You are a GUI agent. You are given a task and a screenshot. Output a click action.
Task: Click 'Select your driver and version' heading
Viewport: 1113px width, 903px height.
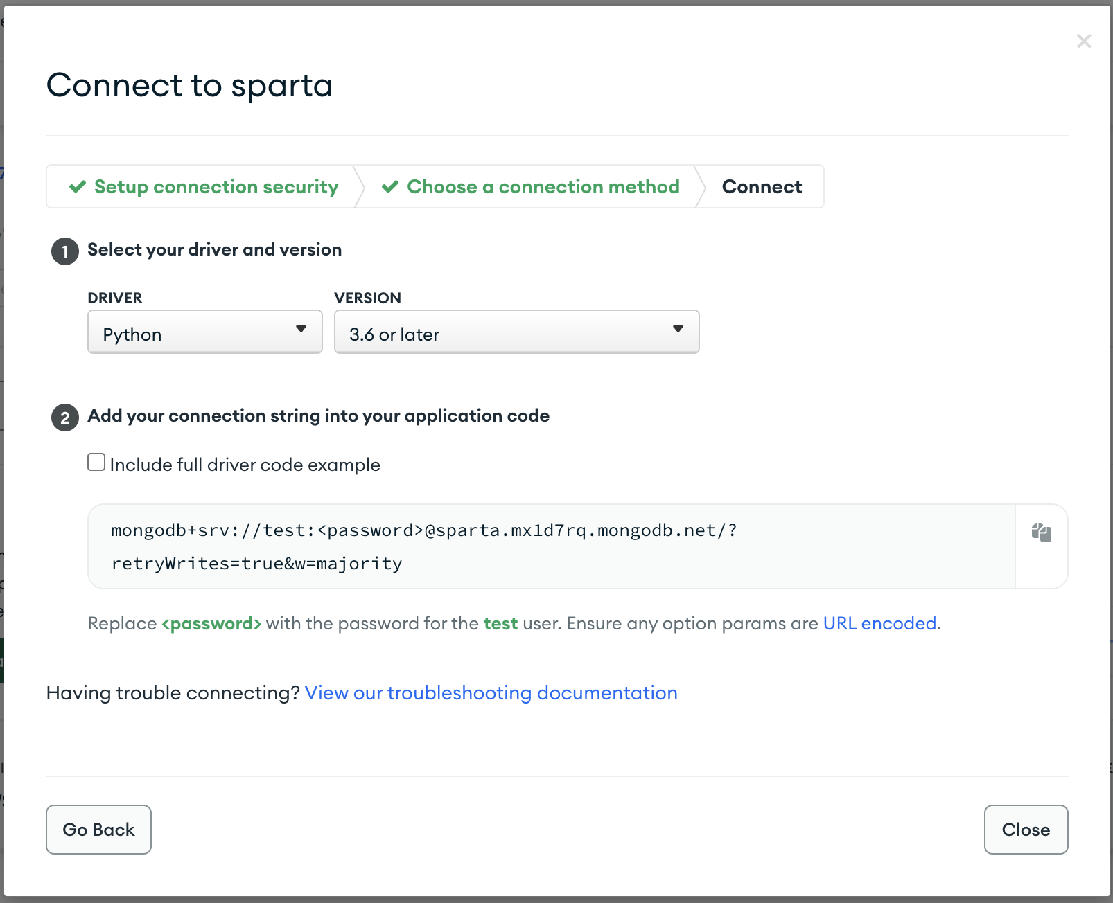215,249
